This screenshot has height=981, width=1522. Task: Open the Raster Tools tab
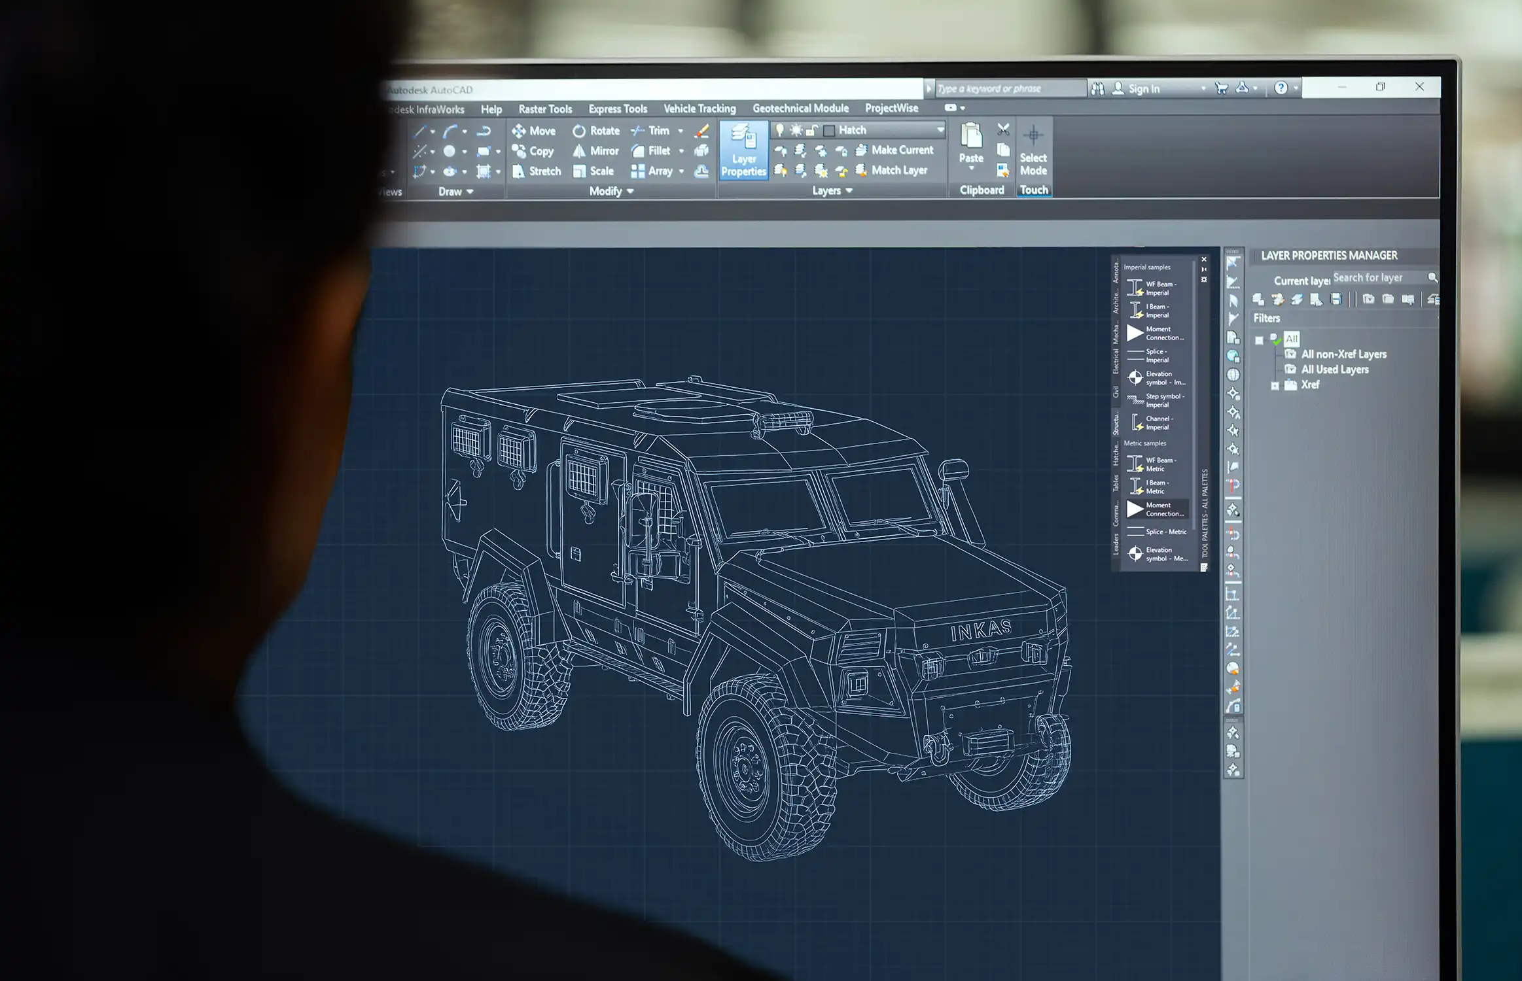click(545, 109)
